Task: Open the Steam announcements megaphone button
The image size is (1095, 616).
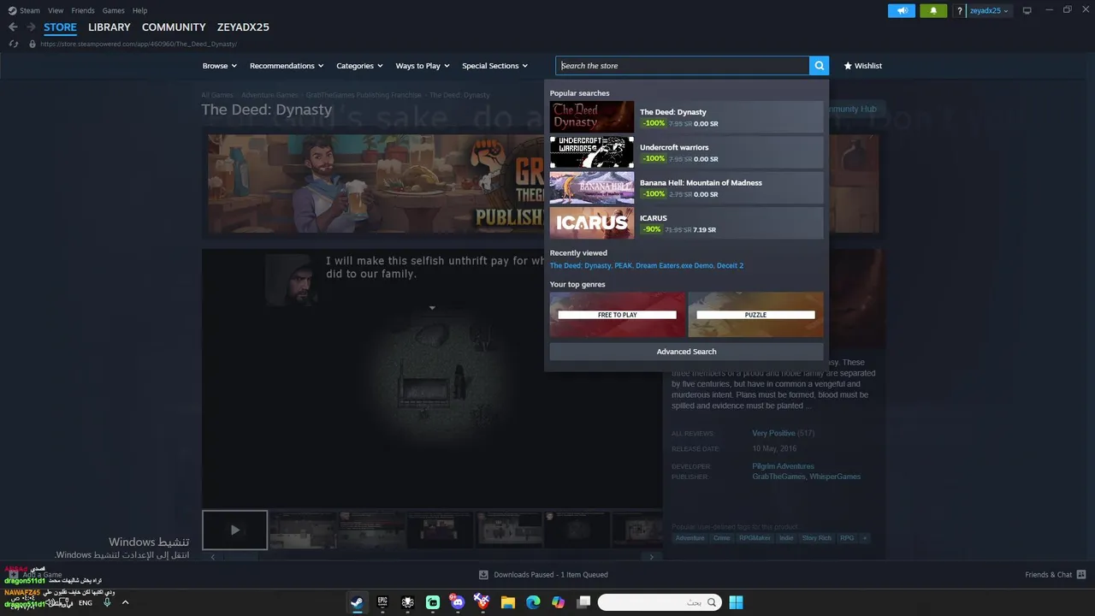Action: tap(902, 10)
